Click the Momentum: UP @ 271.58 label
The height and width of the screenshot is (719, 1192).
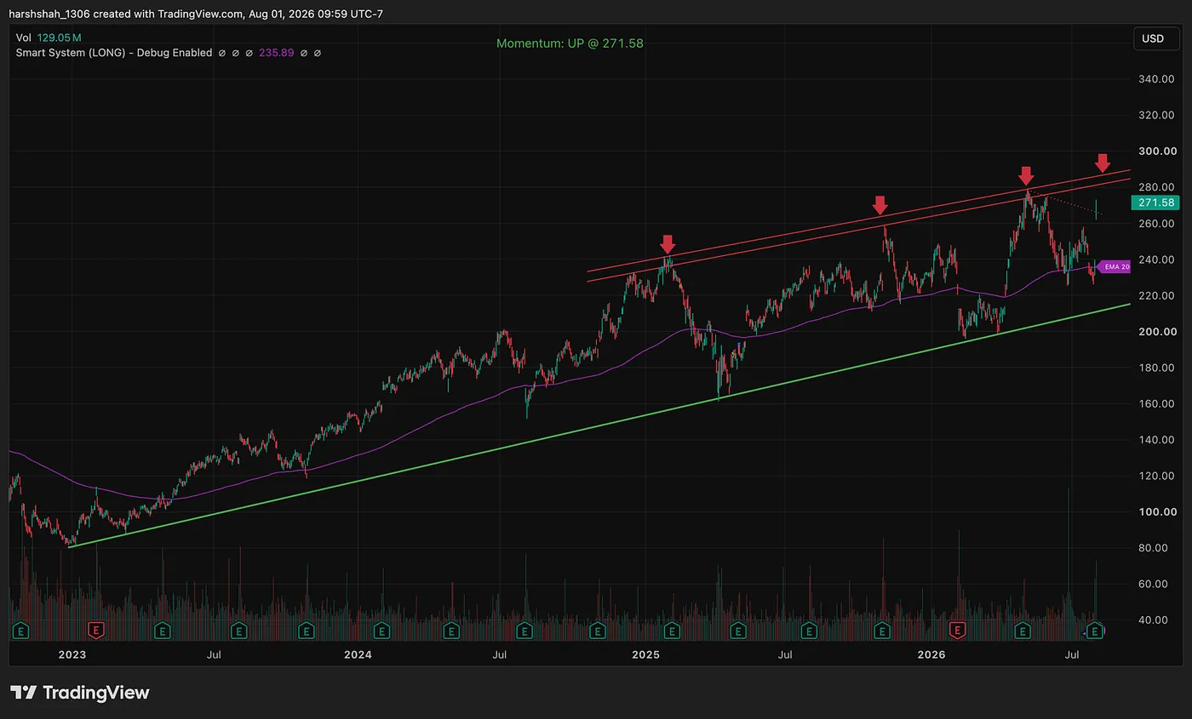(570, 43)
